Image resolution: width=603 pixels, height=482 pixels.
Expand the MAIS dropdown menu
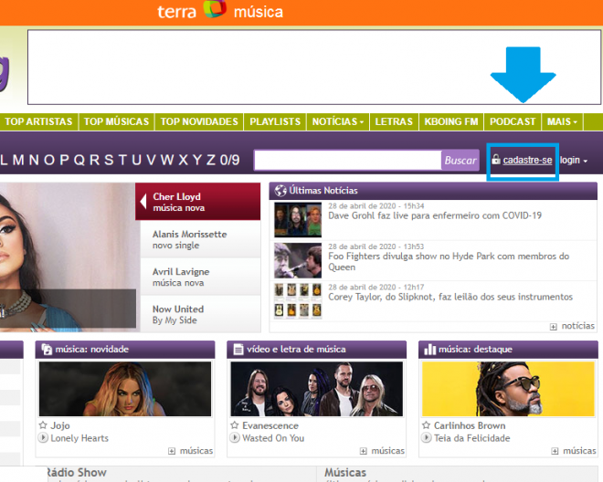point(562,121)
